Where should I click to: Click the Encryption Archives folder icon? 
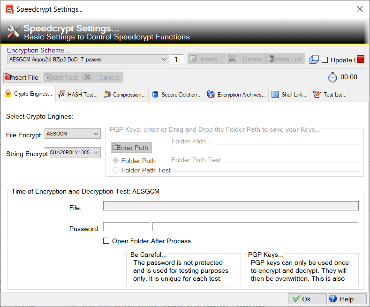211,94
